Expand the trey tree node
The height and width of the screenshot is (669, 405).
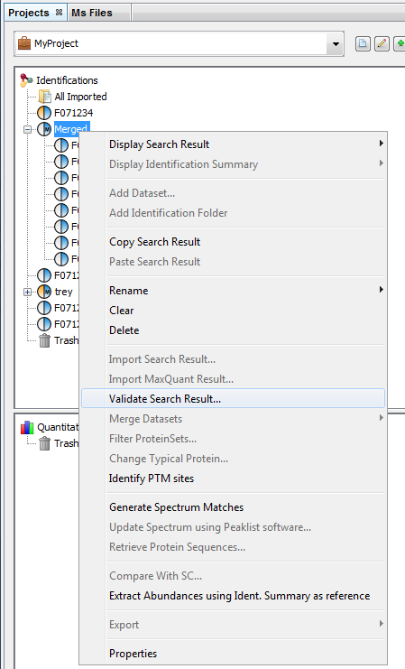pyautogui.click(x=28, y=293)
